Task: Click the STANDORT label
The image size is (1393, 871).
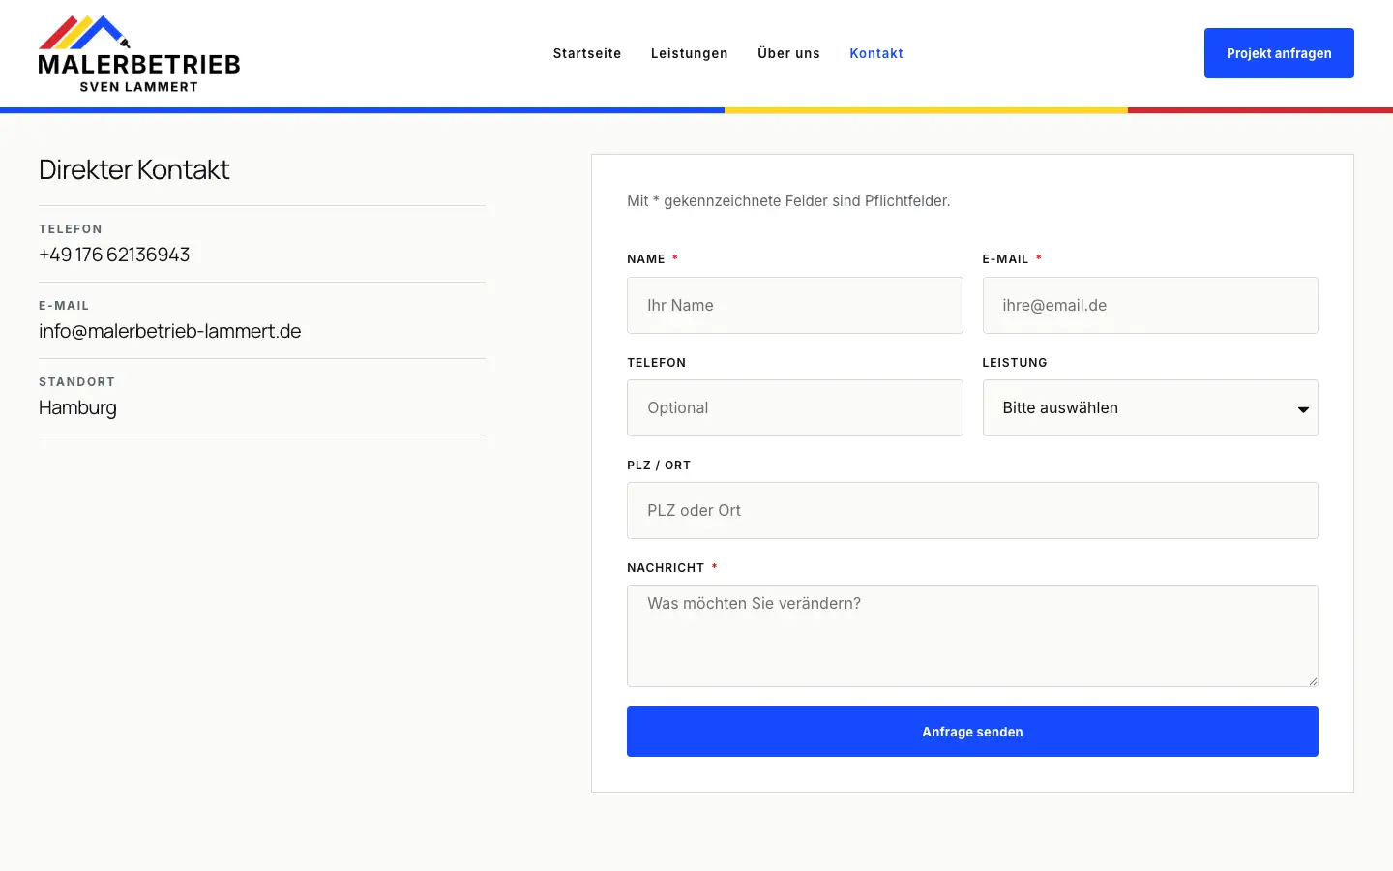Action: 76,382
